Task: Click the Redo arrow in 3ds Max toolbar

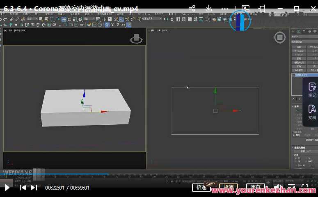Action: [x=5, y=19]
